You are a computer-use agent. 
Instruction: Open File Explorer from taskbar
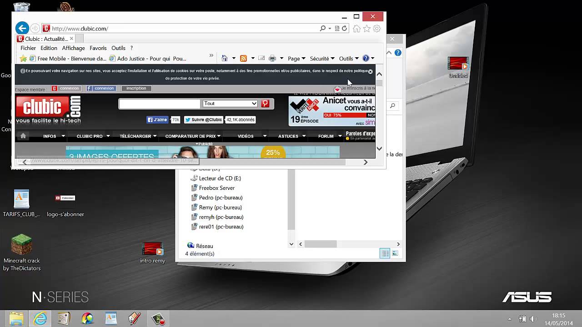point(16,318)
